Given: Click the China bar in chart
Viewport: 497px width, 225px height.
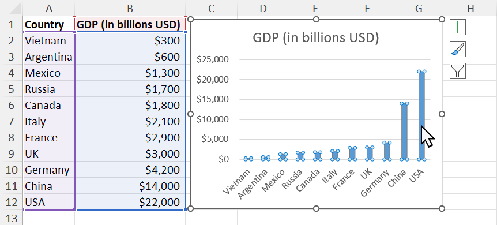Looking at the screenshot, I should point(404,132).
